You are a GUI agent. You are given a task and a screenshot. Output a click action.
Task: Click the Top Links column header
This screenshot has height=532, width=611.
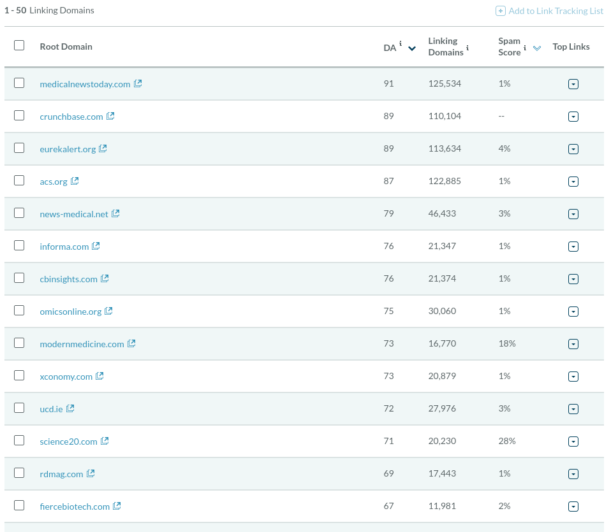pyautogui.click(x=571, y=47)
